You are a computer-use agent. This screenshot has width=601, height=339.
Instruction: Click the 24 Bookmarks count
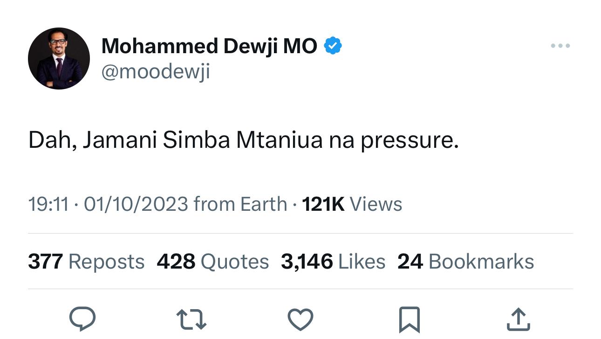[x=465, y=262]
